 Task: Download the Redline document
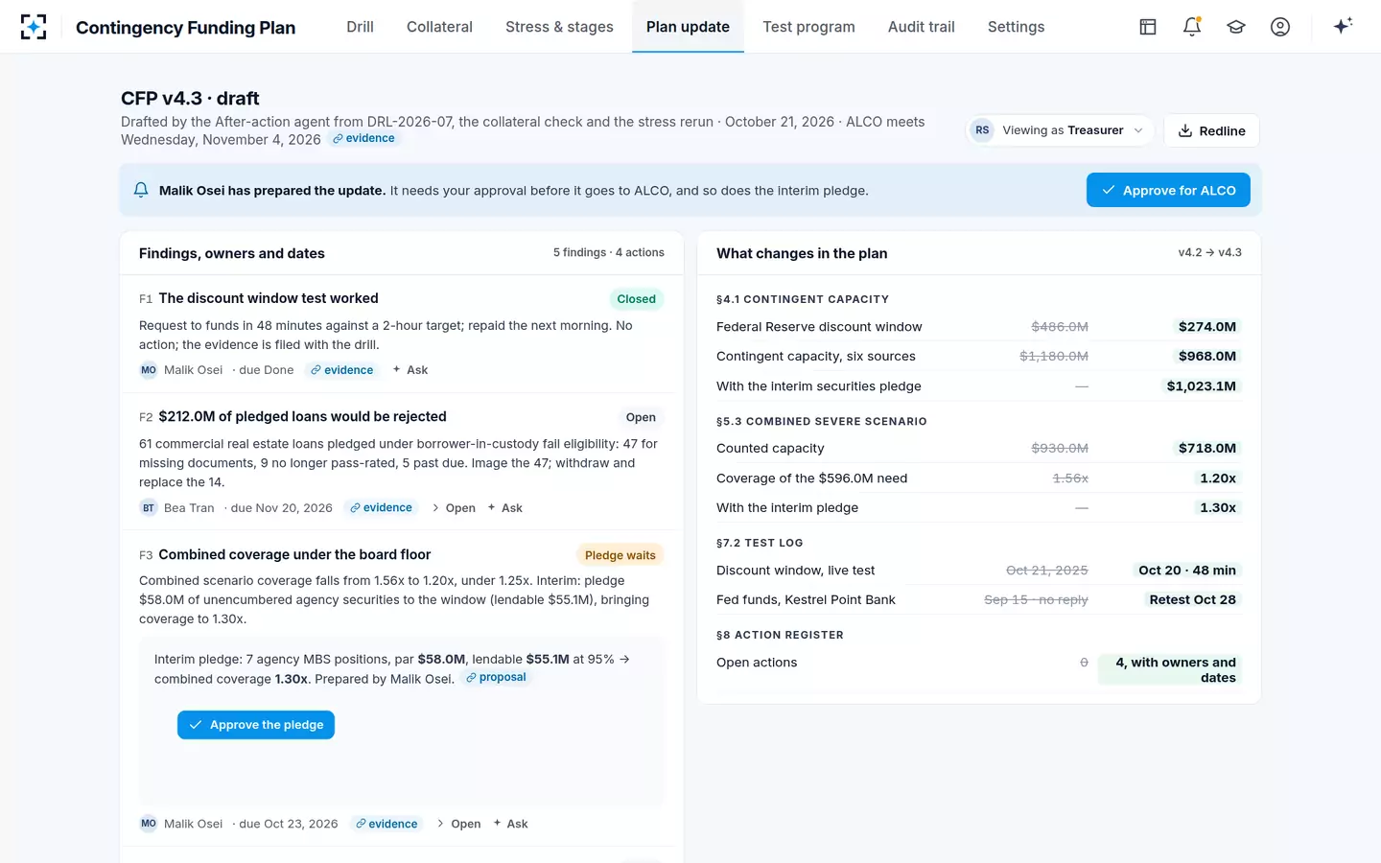click(1211, 130)
